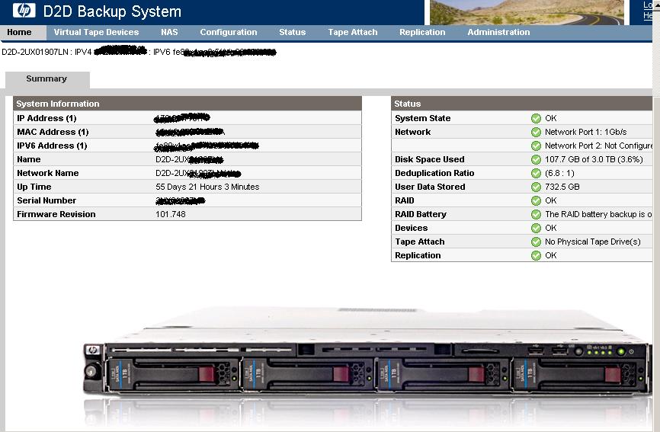This screenshot has width=660, height=432.
Task: Click the Firmware Revision label
Action: pos(56,214)
